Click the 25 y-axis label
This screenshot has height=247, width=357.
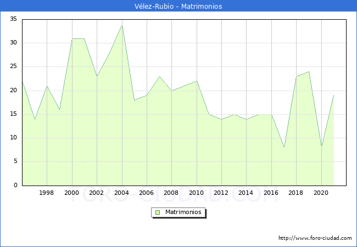(13, 66)
